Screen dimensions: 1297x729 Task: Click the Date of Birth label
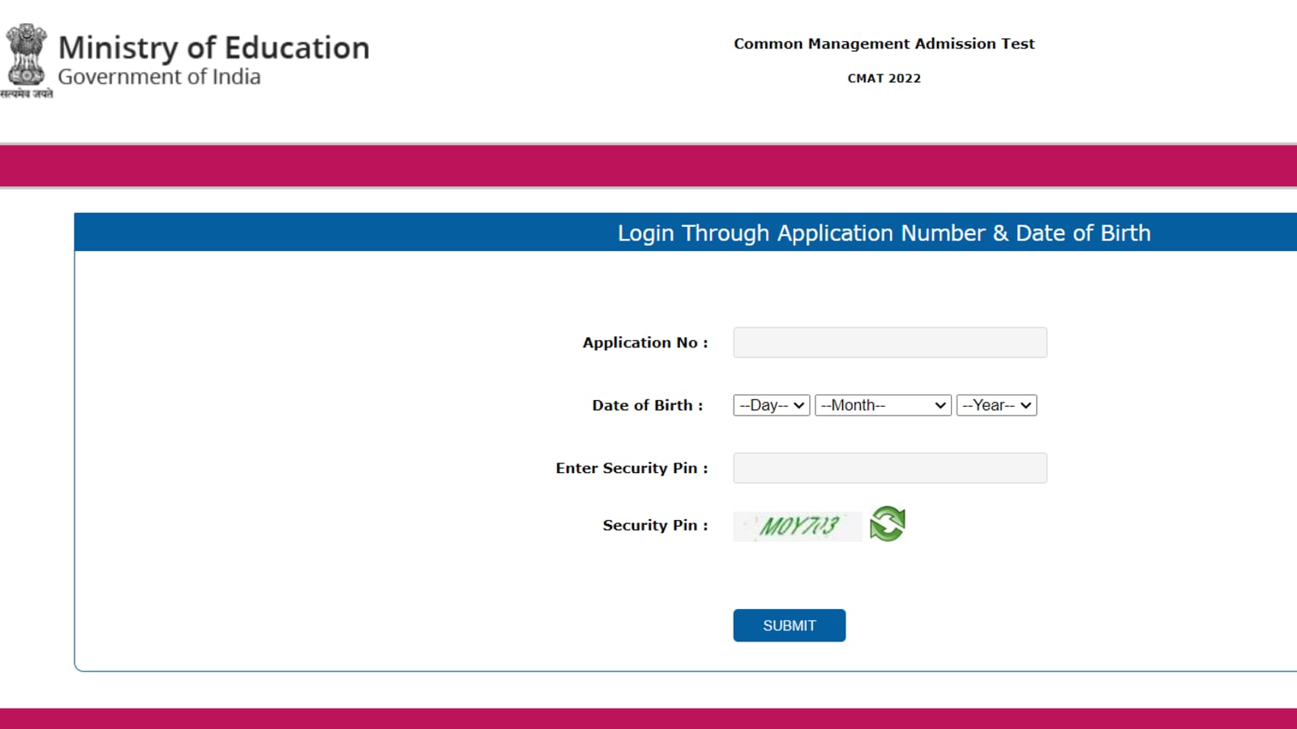pyautogui.click(x=648, y=405)
